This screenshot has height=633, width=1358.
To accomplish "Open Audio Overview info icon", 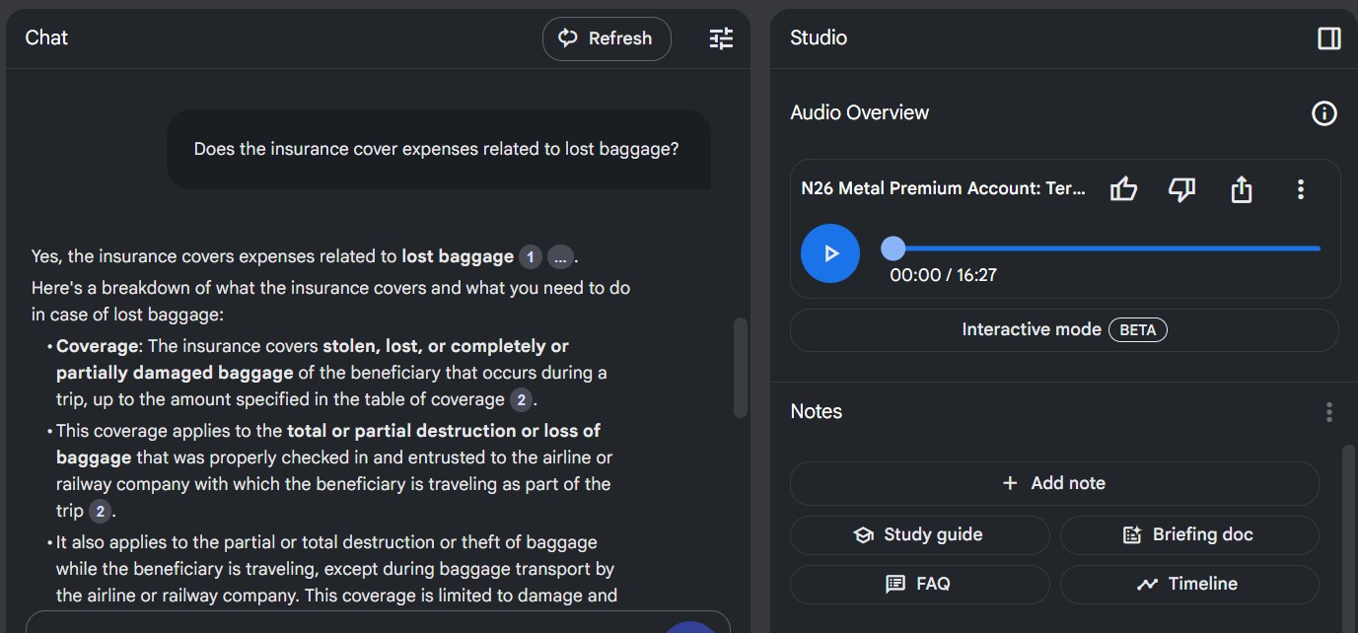I will click(1323, 113).
